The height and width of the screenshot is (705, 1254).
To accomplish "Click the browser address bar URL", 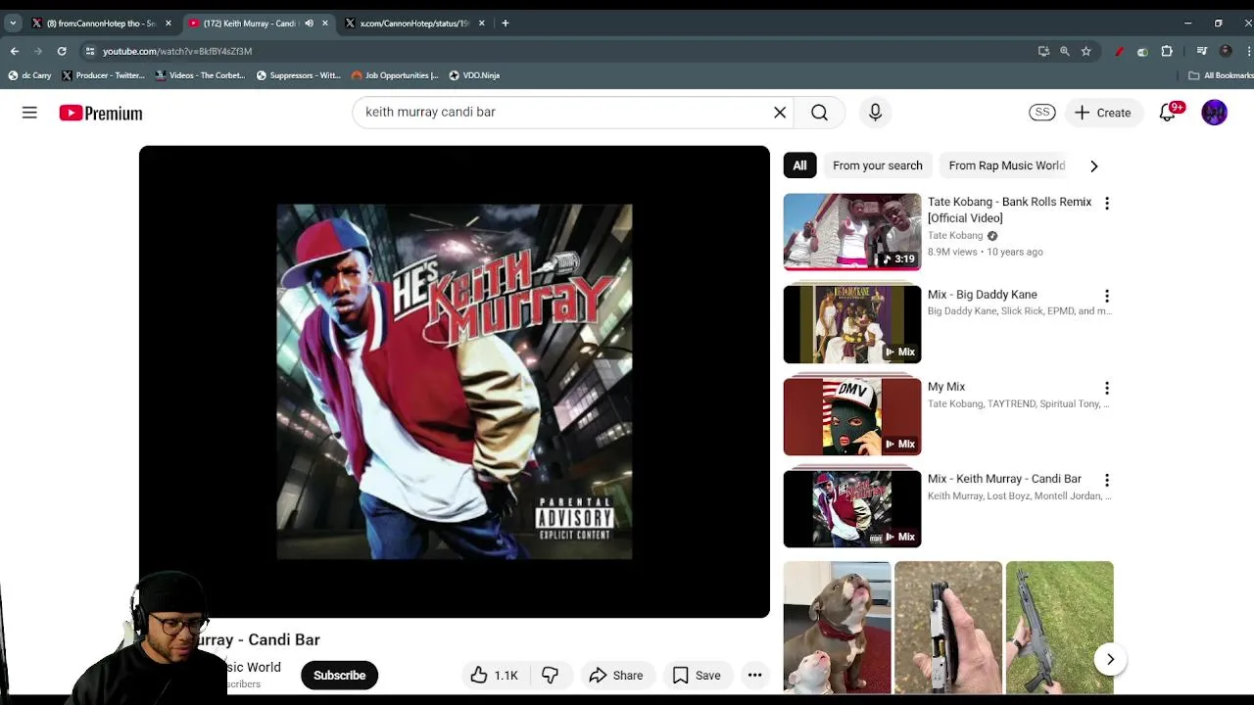I will pos(177,51).
